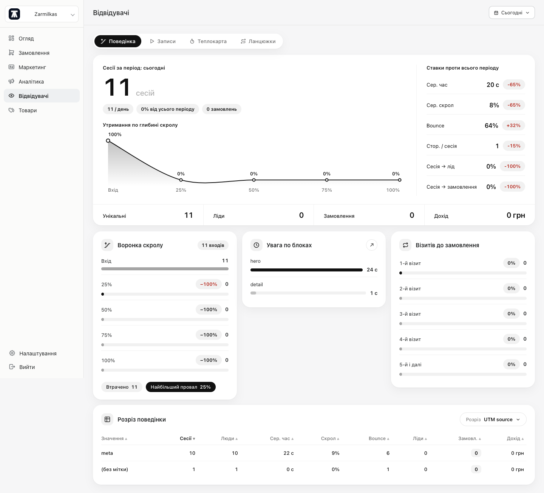
Task: Open the Розріз UTM source dropdown
Action: 493,419
